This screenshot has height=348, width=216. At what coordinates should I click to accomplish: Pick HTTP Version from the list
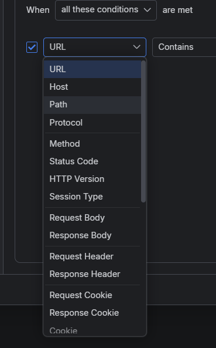tap(92, 179)
